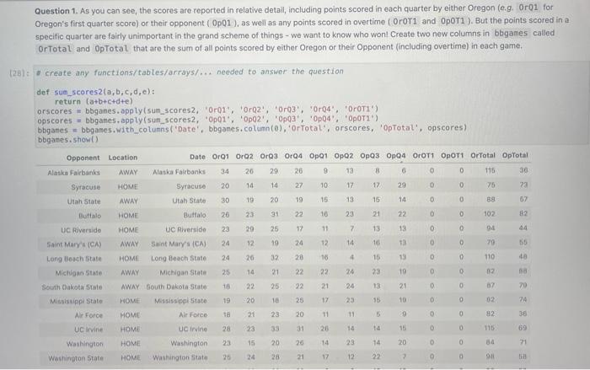Image resolution: width=590 pixels, height=370 pixels.
Task: Click inside the sum_scores2 code cell
Action: tap(312, 105)
